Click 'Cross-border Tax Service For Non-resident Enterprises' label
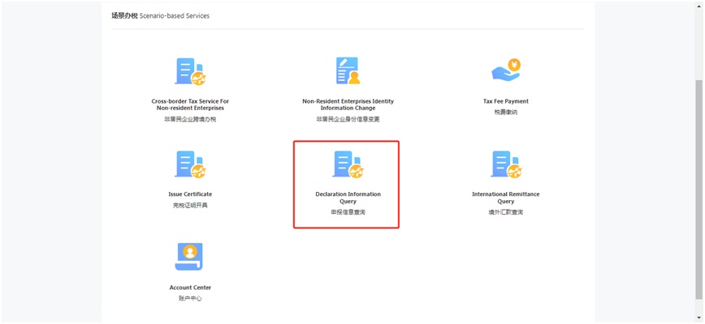 [x=190, y=104]
